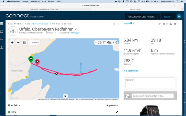This screenshot has height=116, width=186.
Task: Open the Bearbeiten menu in menu bar
Action: [x=35, y=1]
